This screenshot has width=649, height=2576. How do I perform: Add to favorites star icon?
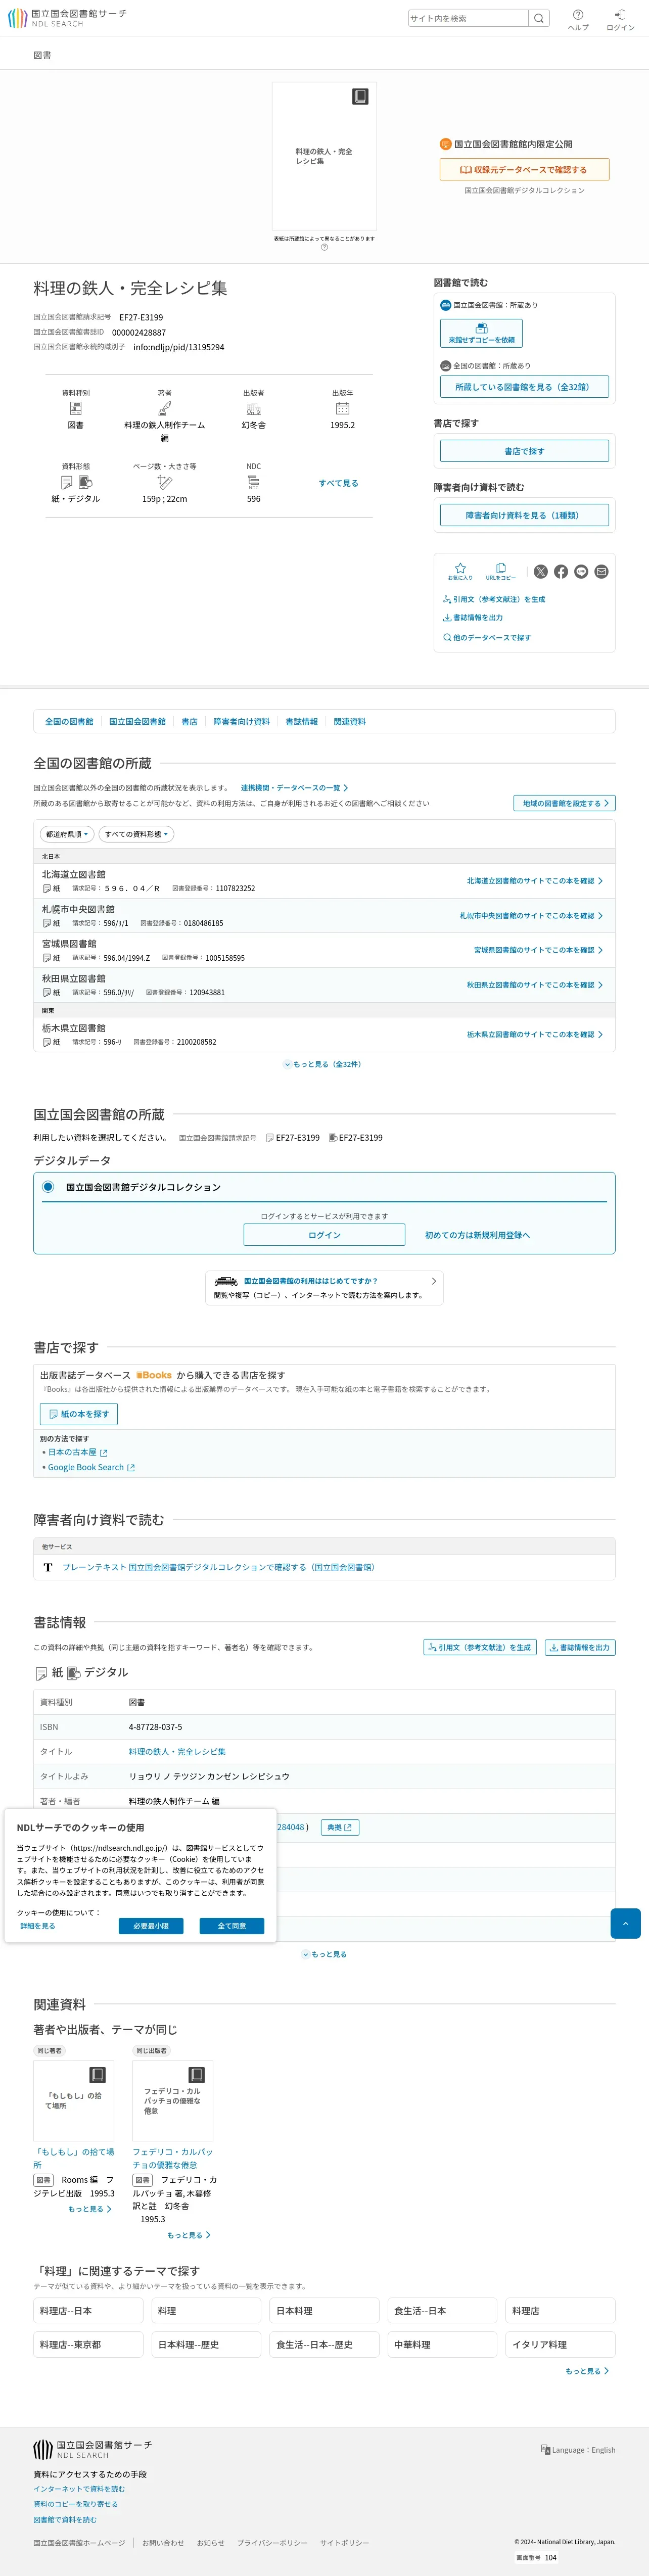pyautogui.click(x=460, y=571)
